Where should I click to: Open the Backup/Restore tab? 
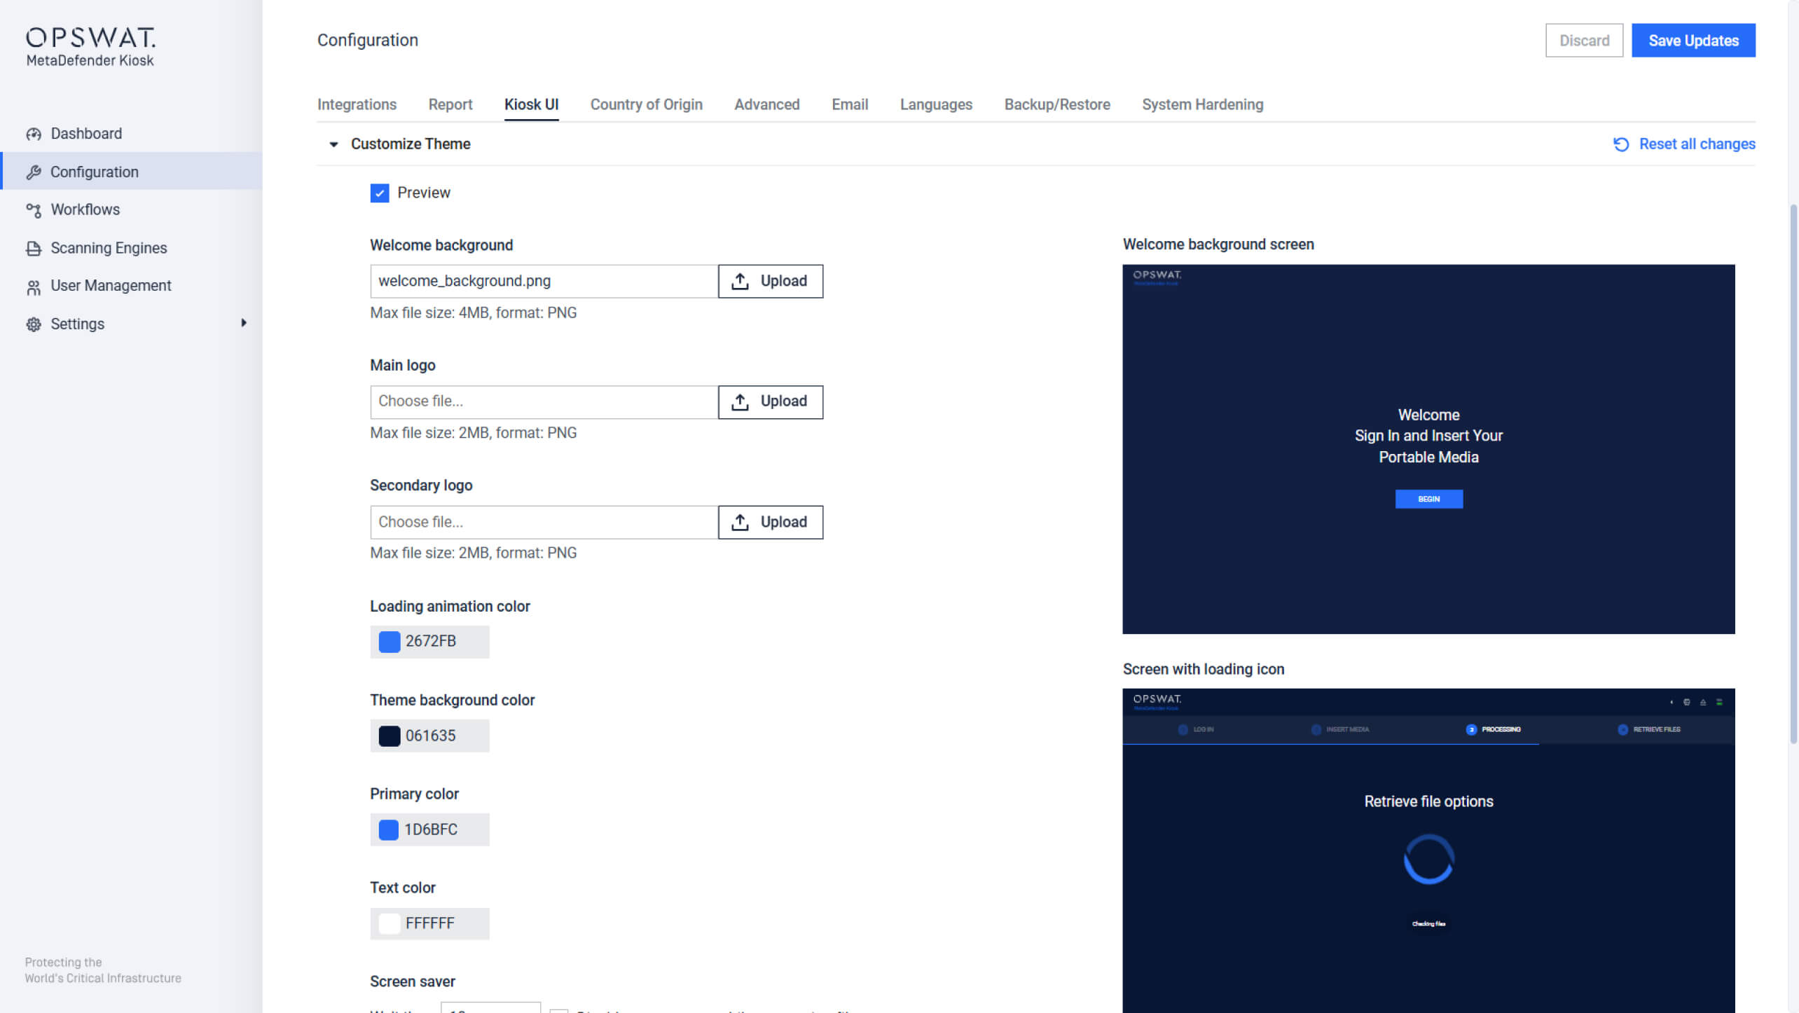click(1056, 104)
